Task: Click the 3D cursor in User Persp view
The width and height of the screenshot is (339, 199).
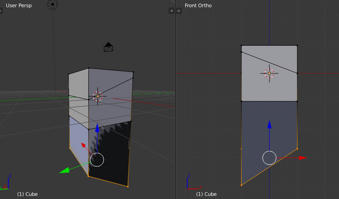Action: click(98, 96)
